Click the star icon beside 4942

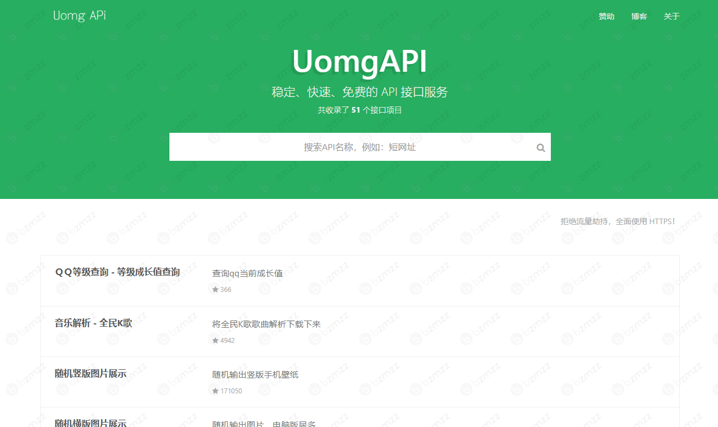point(215,340)
